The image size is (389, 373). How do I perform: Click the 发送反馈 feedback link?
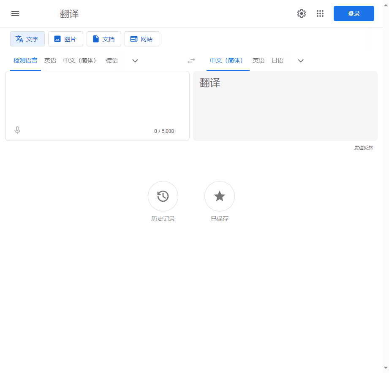click(x=363, y=148)
